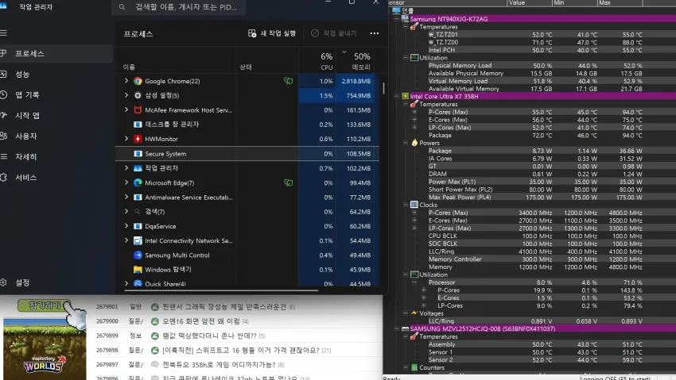This screenshot has height=380, width=676.
Task: Sort processes by 상태 column header
Action: [246, 67]
